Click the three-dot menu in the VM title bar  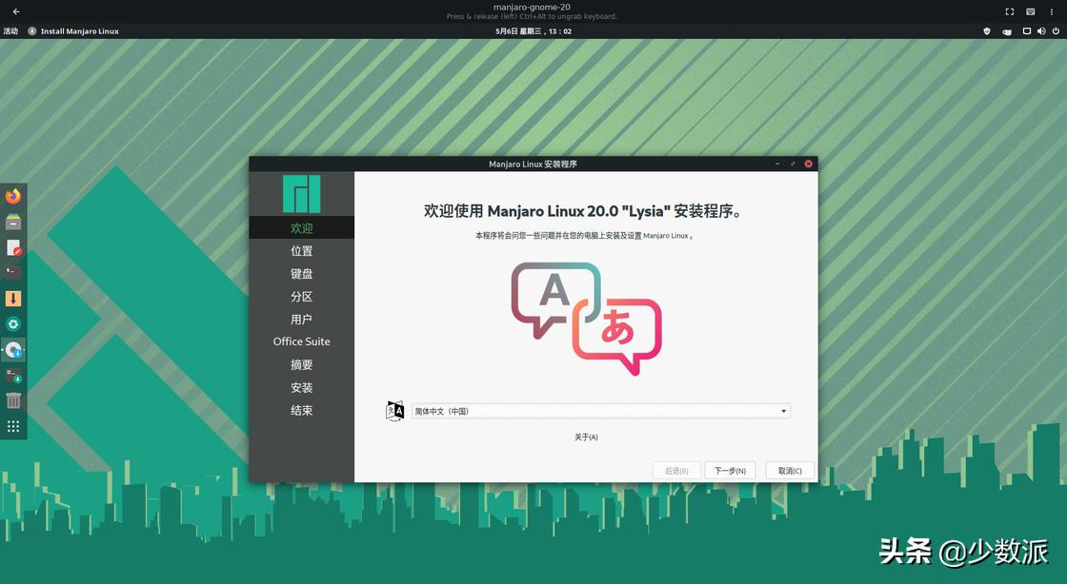tap(1051, 11)
